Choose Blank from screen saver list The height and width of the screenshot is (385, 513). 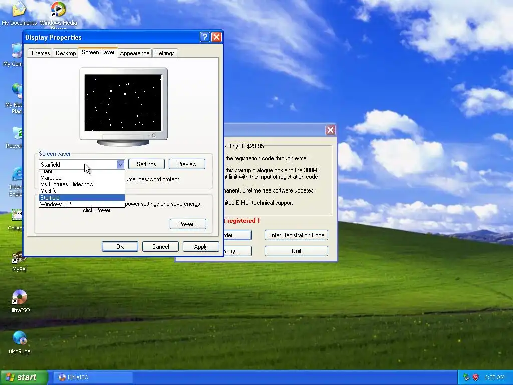click(x=82, y=172)
